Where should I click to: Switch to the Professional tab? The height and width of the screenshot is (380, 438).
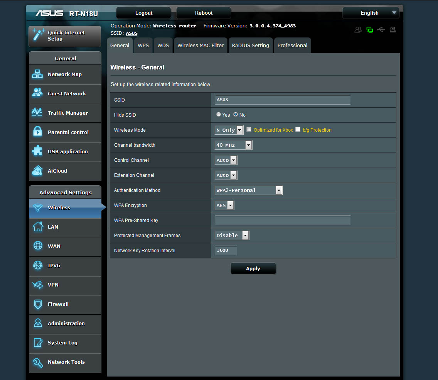292,45
